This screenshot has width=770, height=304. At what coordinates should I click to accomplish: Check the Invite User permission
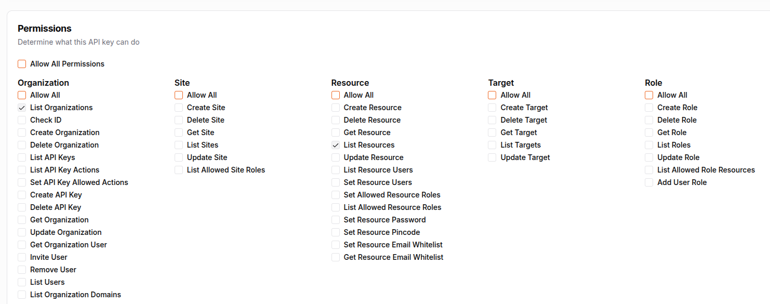click(22, 257)
